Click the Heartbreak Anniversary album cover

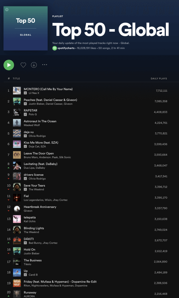pos(17,209)
